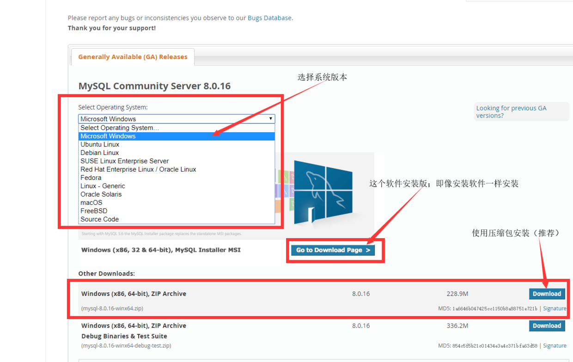Click the (mysql-8.0.16-winx64-debug-test.zip) file name
Image resolution: width=573 pixels, height=362 pixels.
coord(126,346)
